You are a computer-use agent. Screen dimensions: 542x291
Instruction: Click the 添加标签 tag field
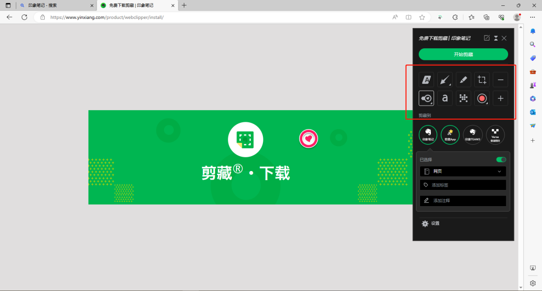[463, 185]
